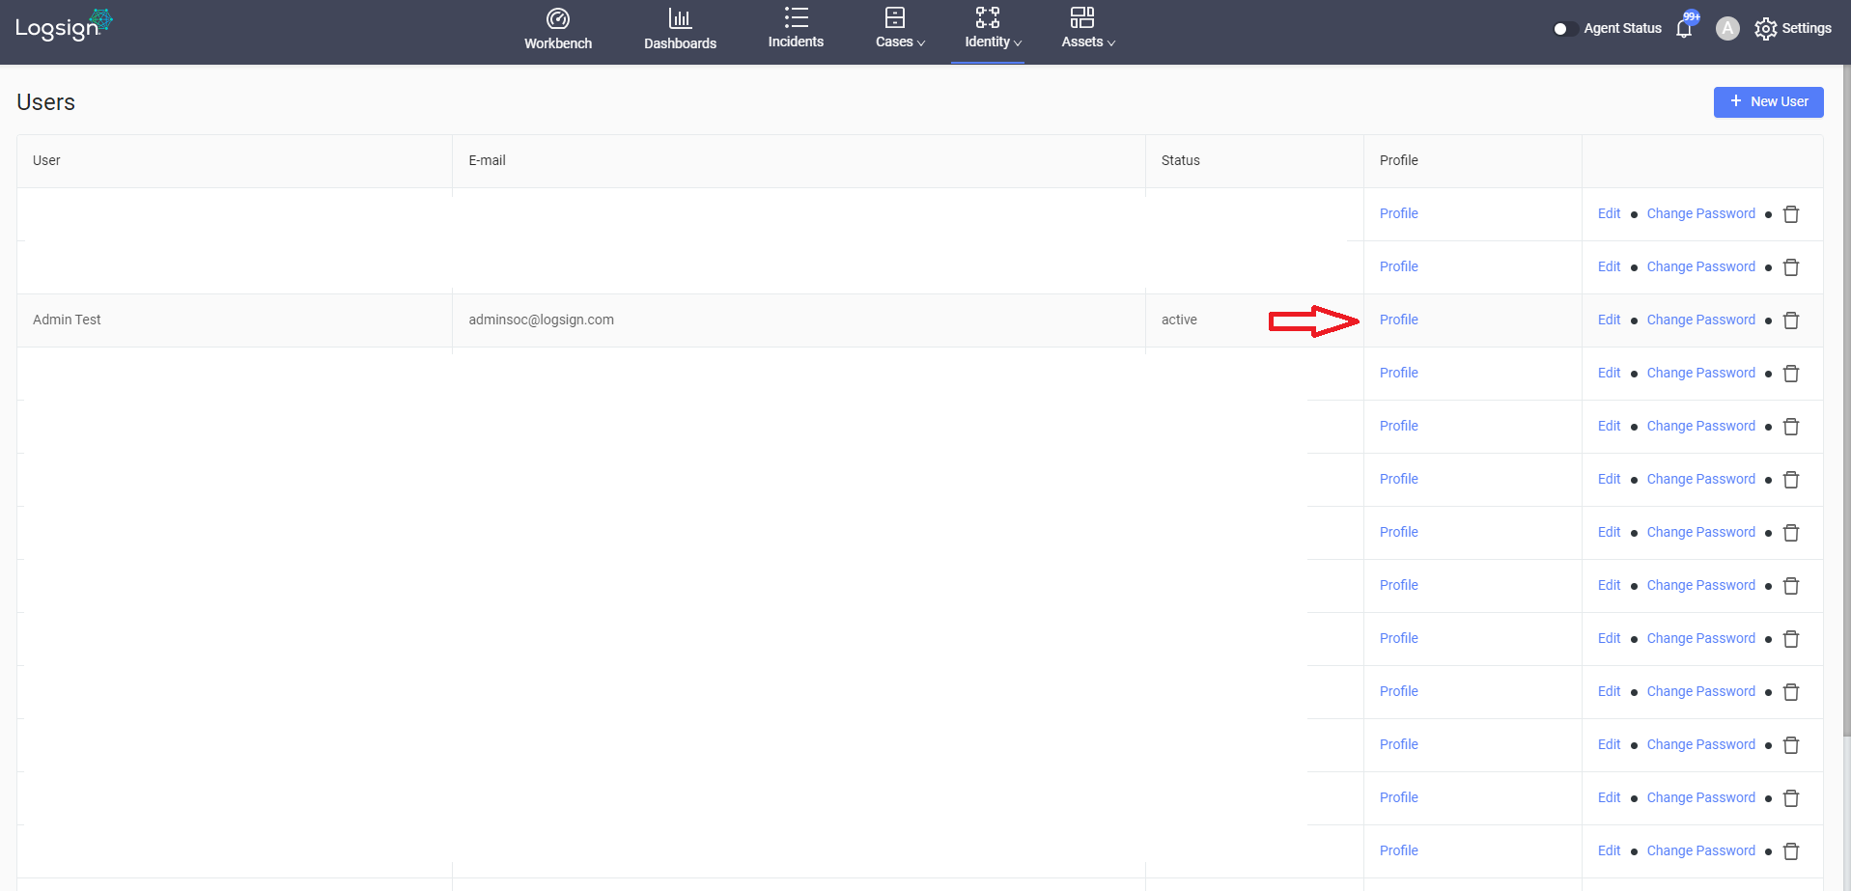Open the Workbench page
Image resolution: width=1851 pixels, height=891 pixels.
coord(558,30)
